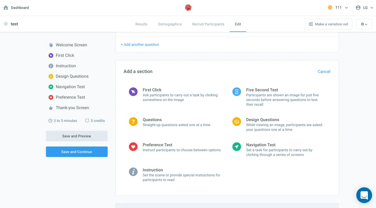Expand the LG account menu chevron

372,8
